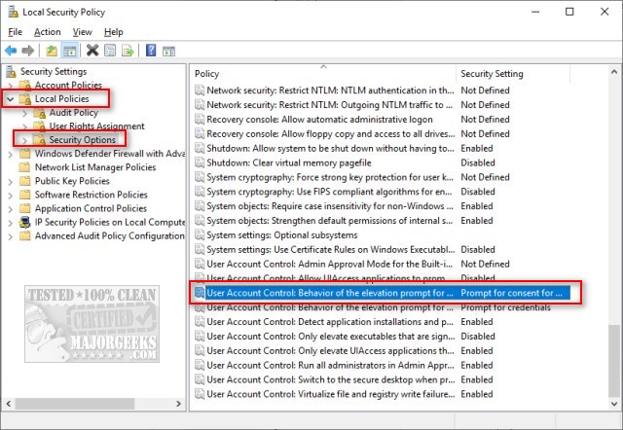Click tree pane scroll right arrow
623x430 pixels.
coord(179,404)
